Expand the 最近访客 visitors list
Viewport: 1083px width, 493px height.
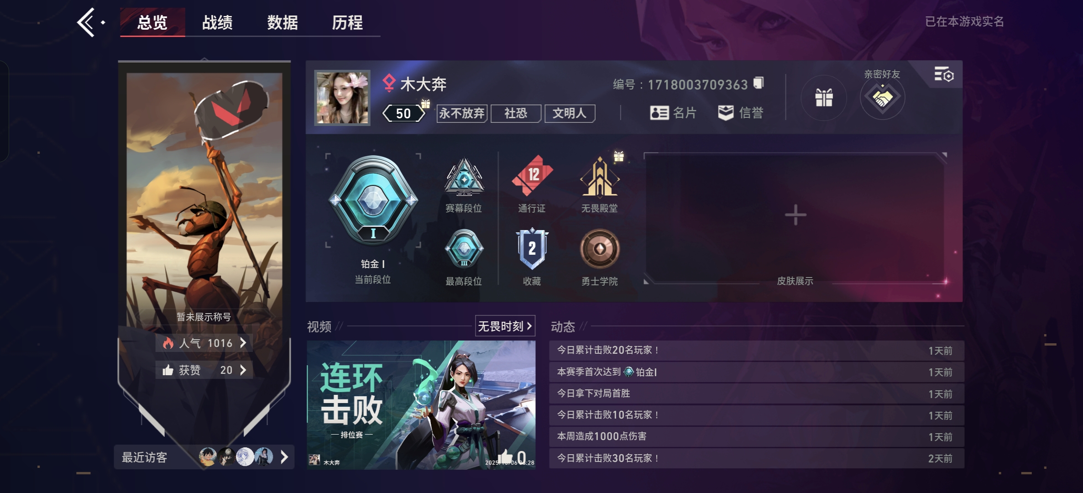(204, 457)
